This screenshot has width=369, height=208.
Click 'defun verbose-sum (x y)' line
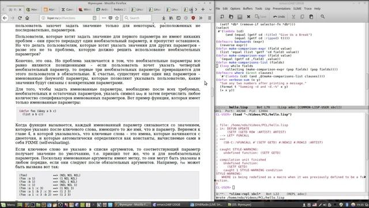pos(238,80)
